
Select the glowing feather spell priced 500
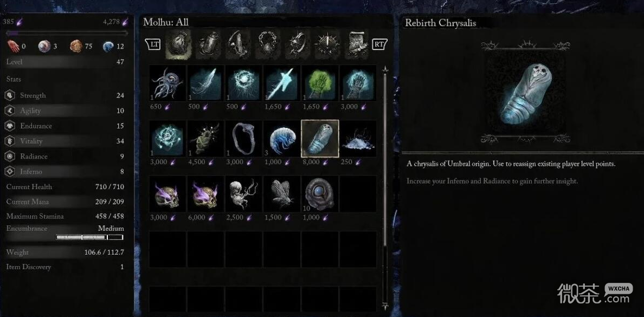pyautogui.click(x=205, y=83)
